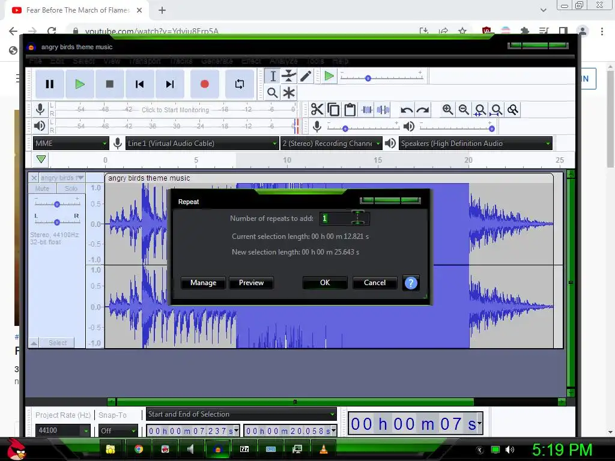The height and width of the screenshot is (461, 615).
Task: Open help with the blue question mark
Action: coord(411,283)
